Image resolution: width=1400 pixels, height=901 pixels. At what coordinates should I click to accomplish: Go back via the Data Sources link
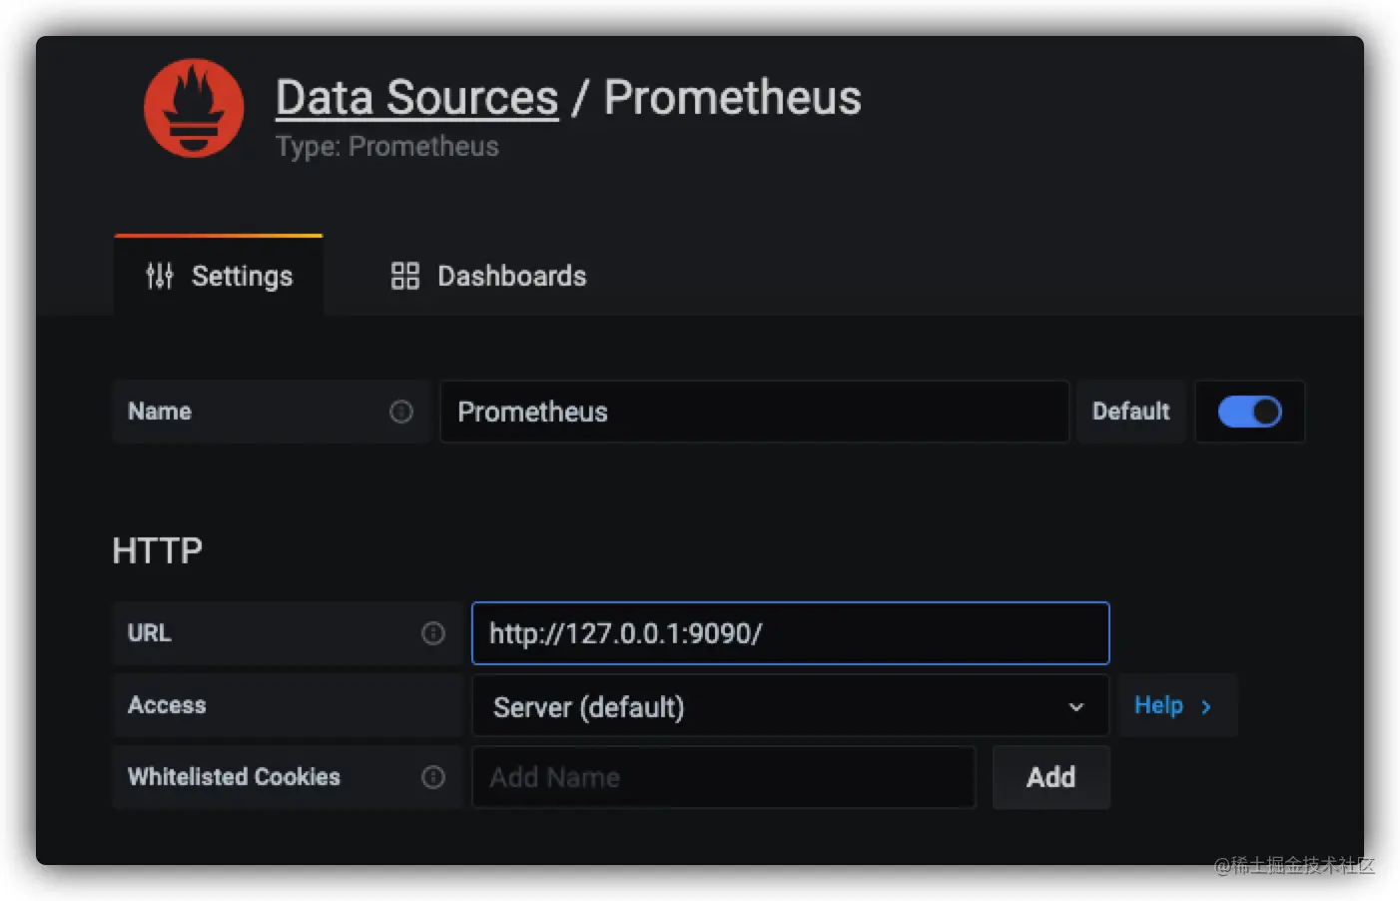coord(416,98)
